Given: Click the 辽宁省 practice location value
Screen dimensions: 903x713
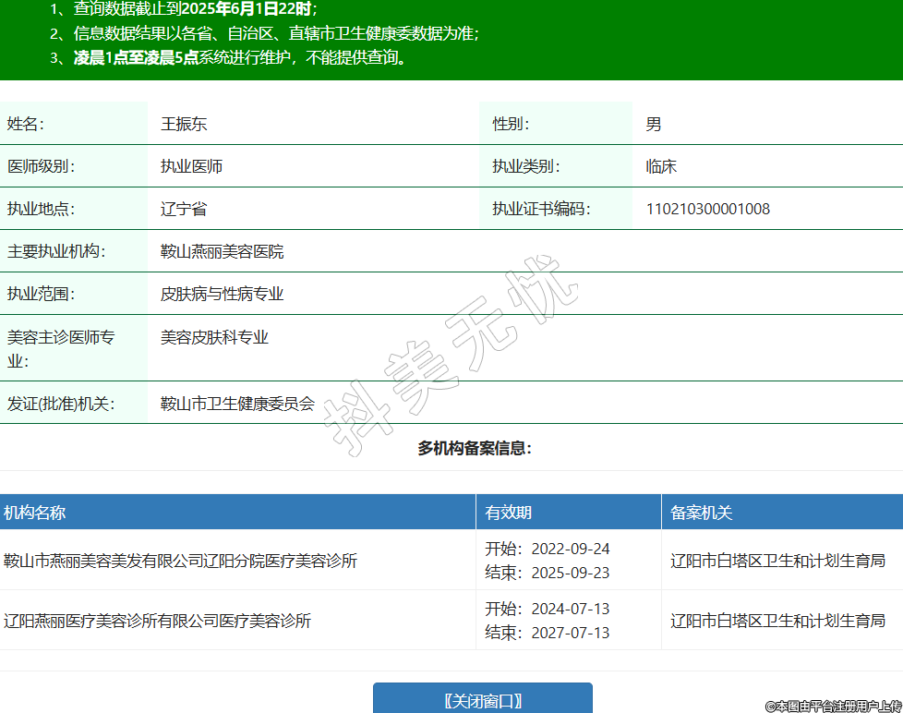Looking at the screenshot, I should pyautogui.click(x=184, y=209).
